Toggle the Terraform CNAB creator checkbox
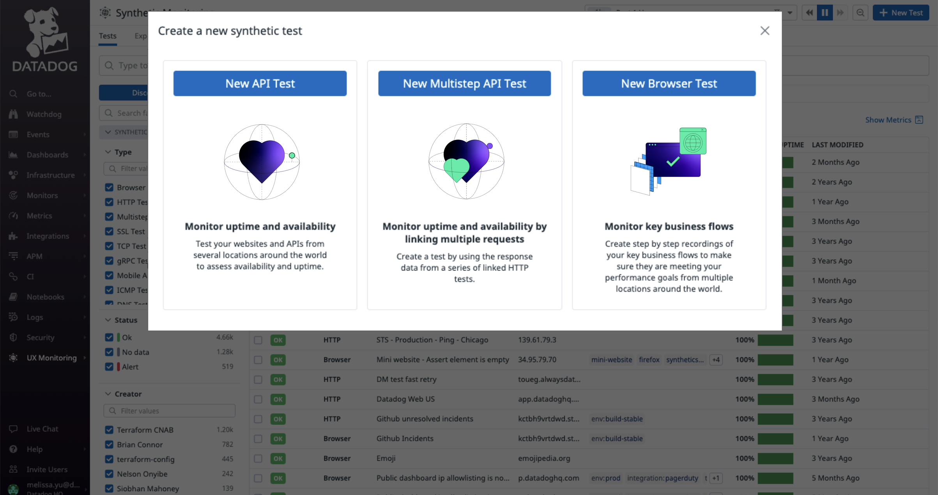The width and height of the screenshot is (938, 495). [x=109, y=430]
